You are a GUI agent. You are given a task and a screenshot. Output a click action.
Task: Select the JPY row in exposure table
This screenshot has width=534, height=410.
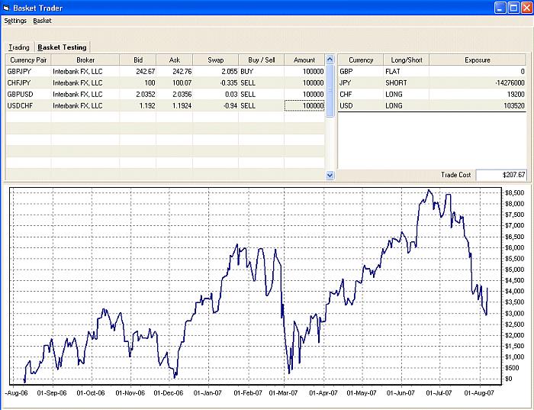tap(432, 82)
